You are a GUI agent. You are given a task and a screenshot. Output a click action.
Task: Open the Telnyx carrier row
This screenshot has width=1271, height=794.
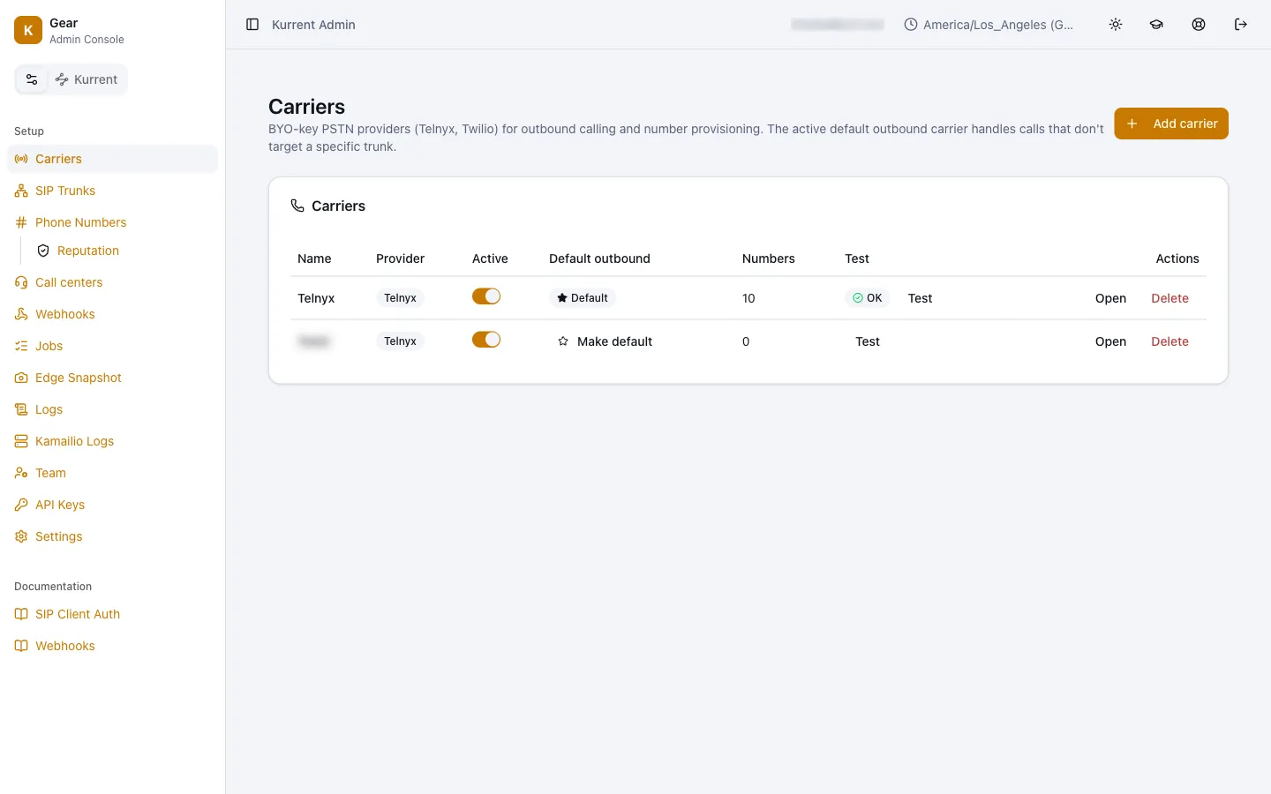(1110, 298)
